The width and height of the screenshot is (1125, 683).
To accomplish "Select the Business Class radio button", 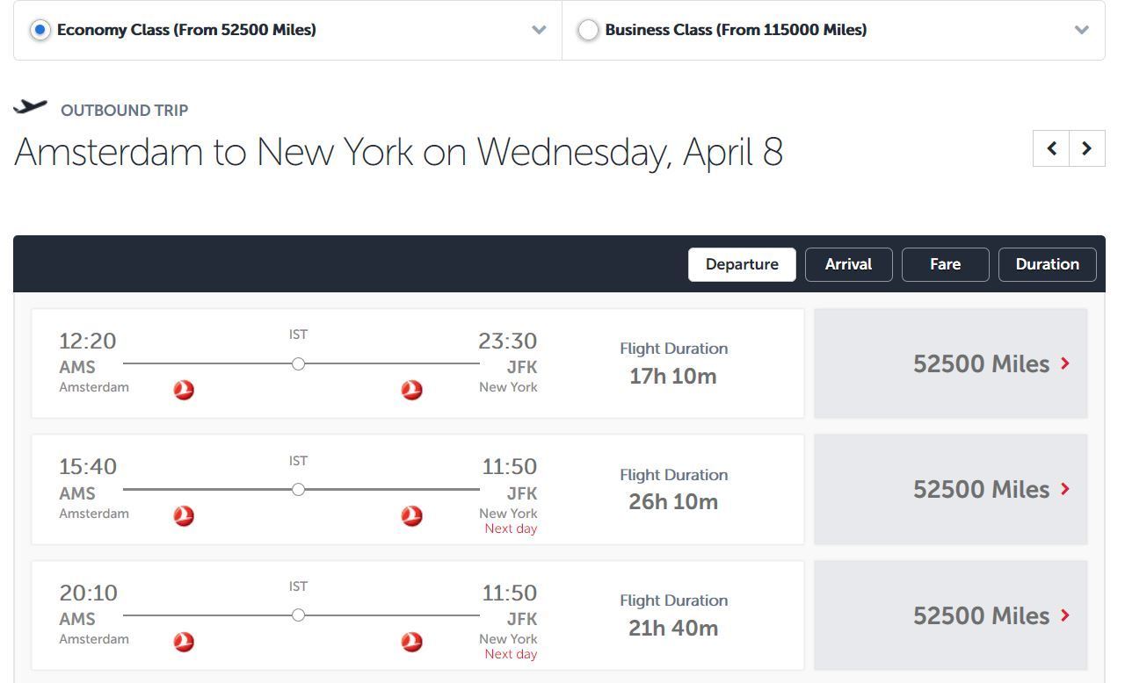I will coord(588,30).
